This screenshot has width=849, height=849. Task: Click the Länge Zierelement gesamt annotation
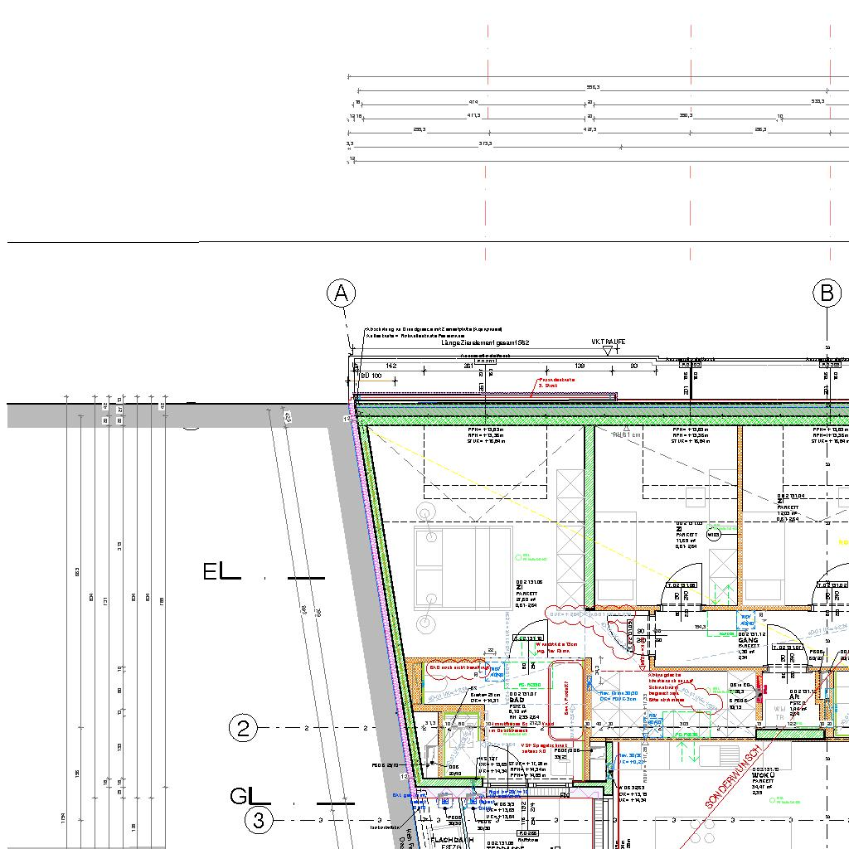pyautogui.click(x=485, y=342)
